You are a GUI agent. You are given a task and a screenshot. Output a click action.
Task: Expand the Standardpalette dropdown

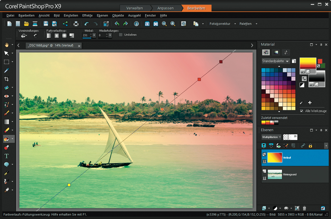[276, 61]
